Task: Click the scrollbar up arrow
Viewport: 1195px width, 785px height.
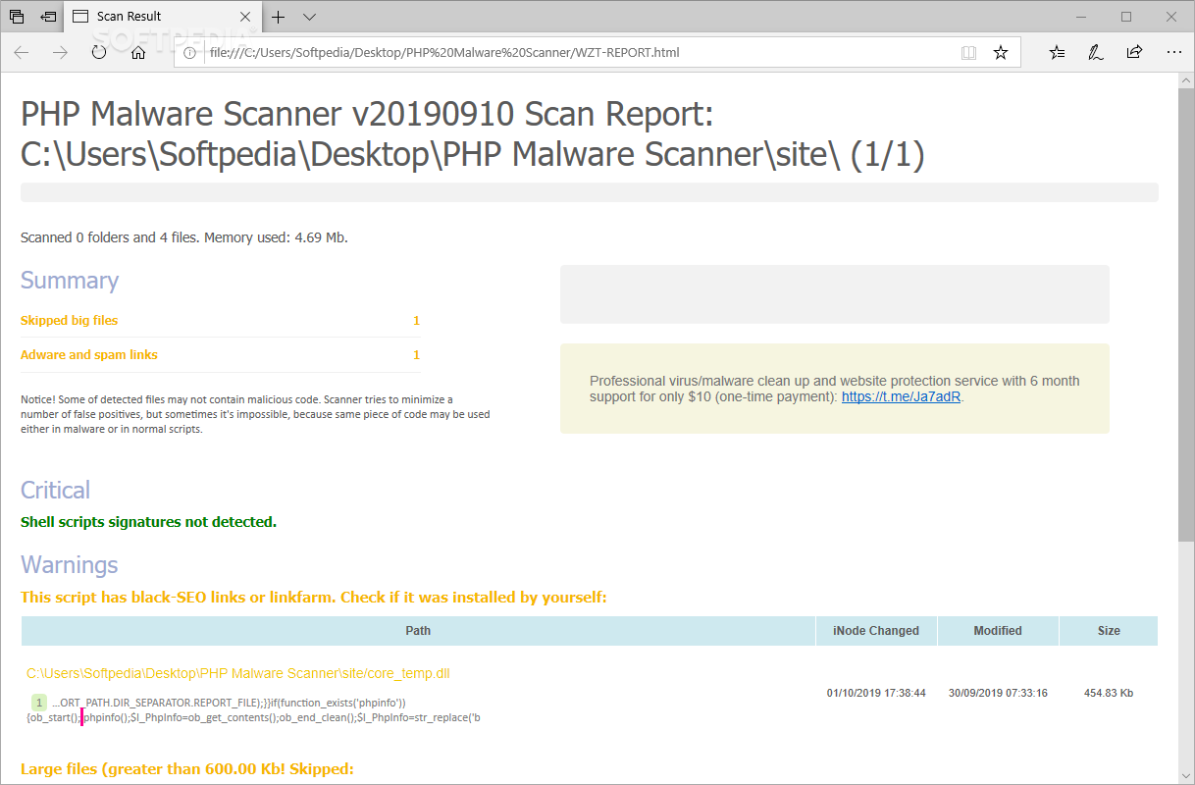Action: tap(1186, 80)
